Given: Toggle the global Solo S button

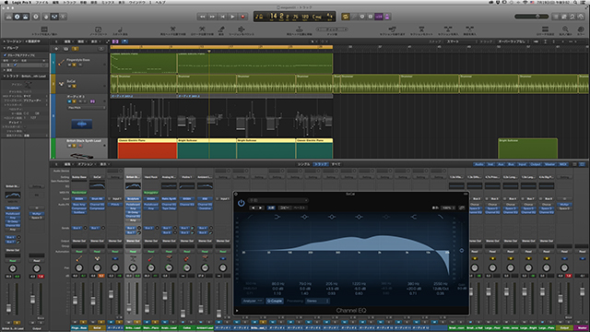Looking at the screenshot, I should 76,49.
